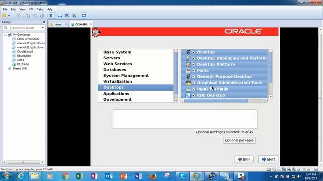Close the Library panel
Viewport: 323px width, 181px height.
44,22
